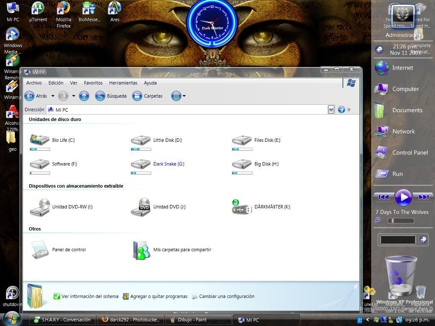Click the Atrás back button

click(36, 96)
